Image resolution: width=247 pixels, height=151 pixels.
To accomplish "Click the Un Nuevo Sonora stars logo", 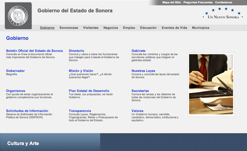I will click(223, 13).
